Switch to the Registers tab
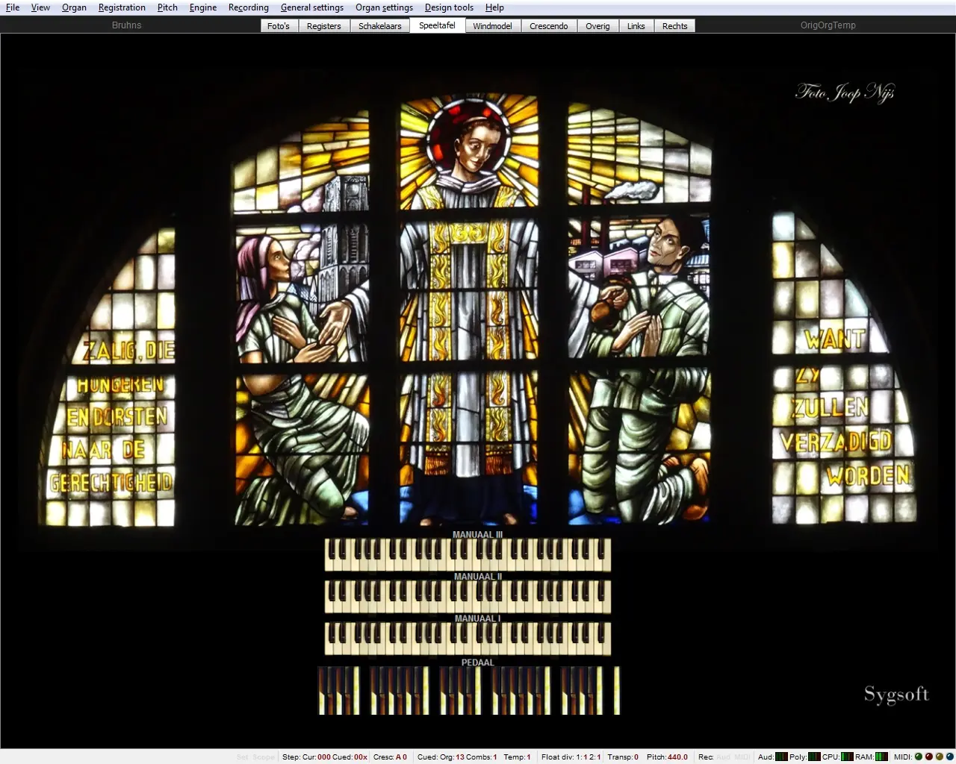The height and width of the screenshot is (764, 956). click(x=323, y=26)
